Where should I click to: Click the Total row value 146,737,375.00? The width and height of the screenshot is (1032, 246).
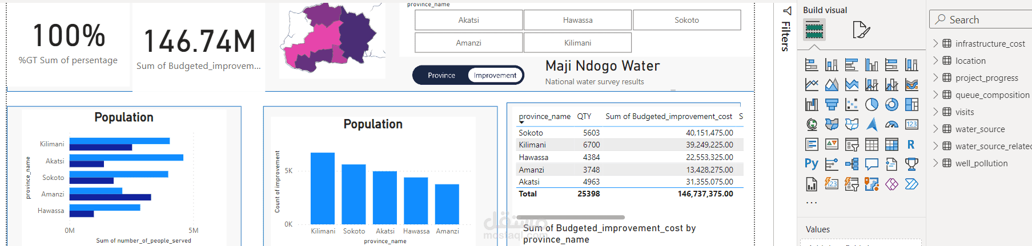pos(705,194)
